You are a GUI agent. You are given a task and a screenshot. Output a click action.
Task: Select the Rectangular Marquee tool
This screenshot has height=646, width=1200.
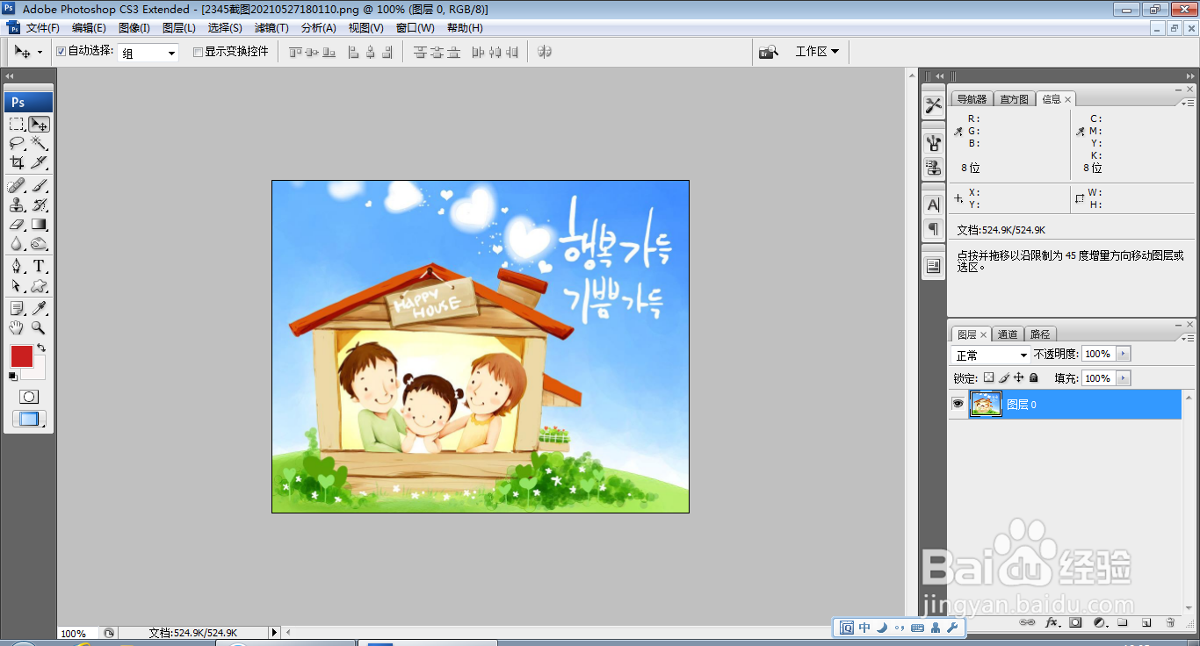click(x=17, y=124)
